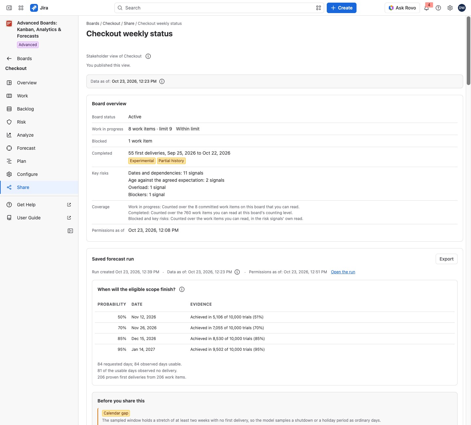
Task: Click Checkout in the breadcrumb
Action: click(112, 24)
